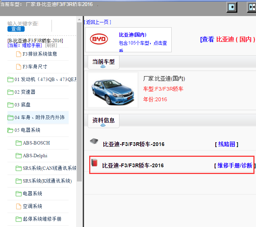
Task: Click the folder icon for 电器系统 subfolder
Action: pyautogui.click(x=18, y=194)
